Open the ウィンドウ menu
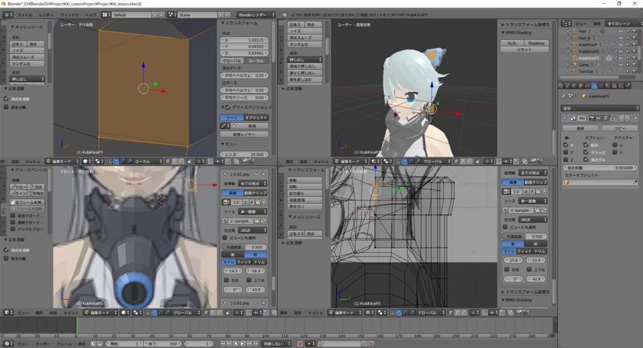Screen dimensions: 643x348 coord(69,15)
